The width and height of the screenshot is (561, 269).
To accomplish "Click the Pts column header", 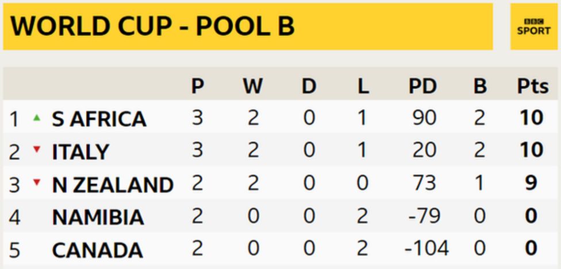I will (532, 86).
